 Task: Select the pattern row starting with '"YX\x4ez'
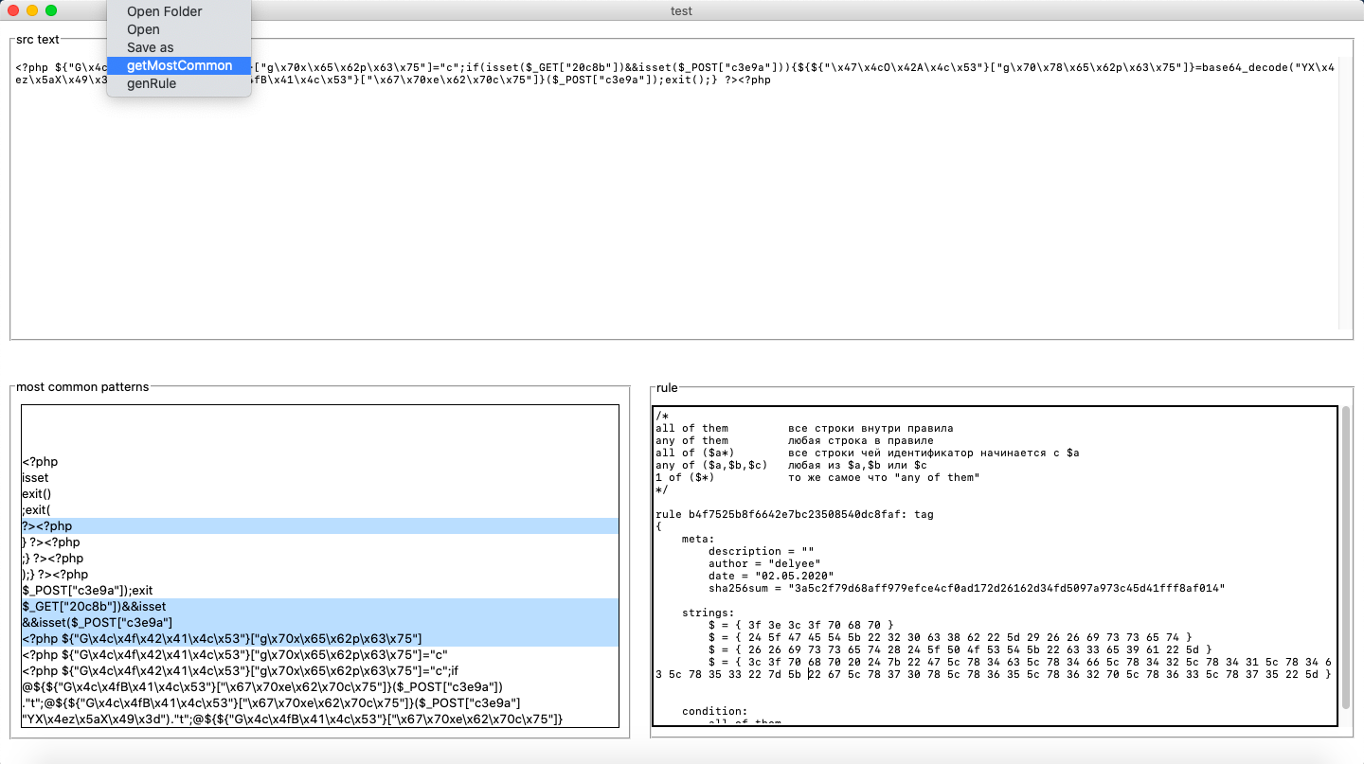[x=320, y=720]
